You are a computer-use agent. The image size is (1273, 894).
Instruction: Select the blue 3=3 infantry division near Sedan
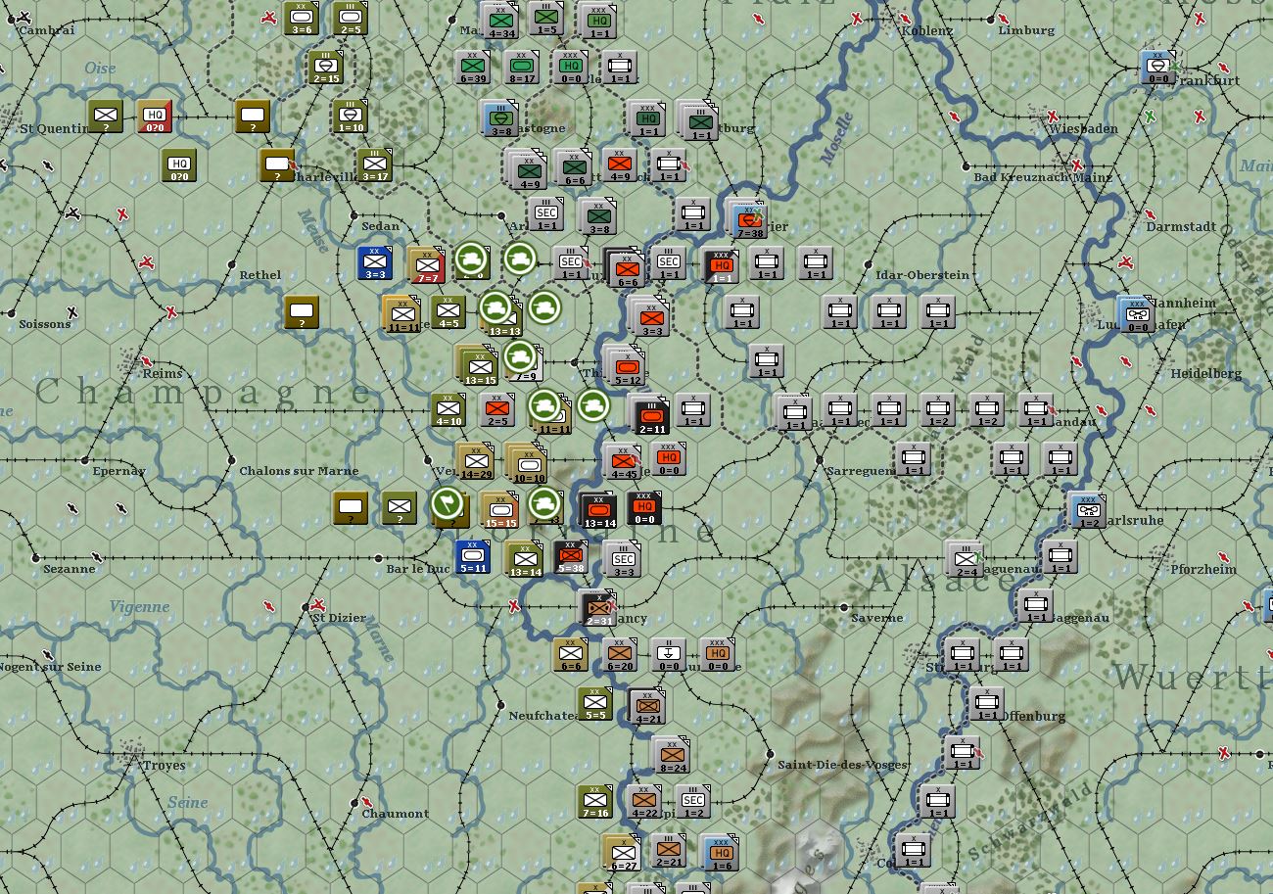coord(375,263)
